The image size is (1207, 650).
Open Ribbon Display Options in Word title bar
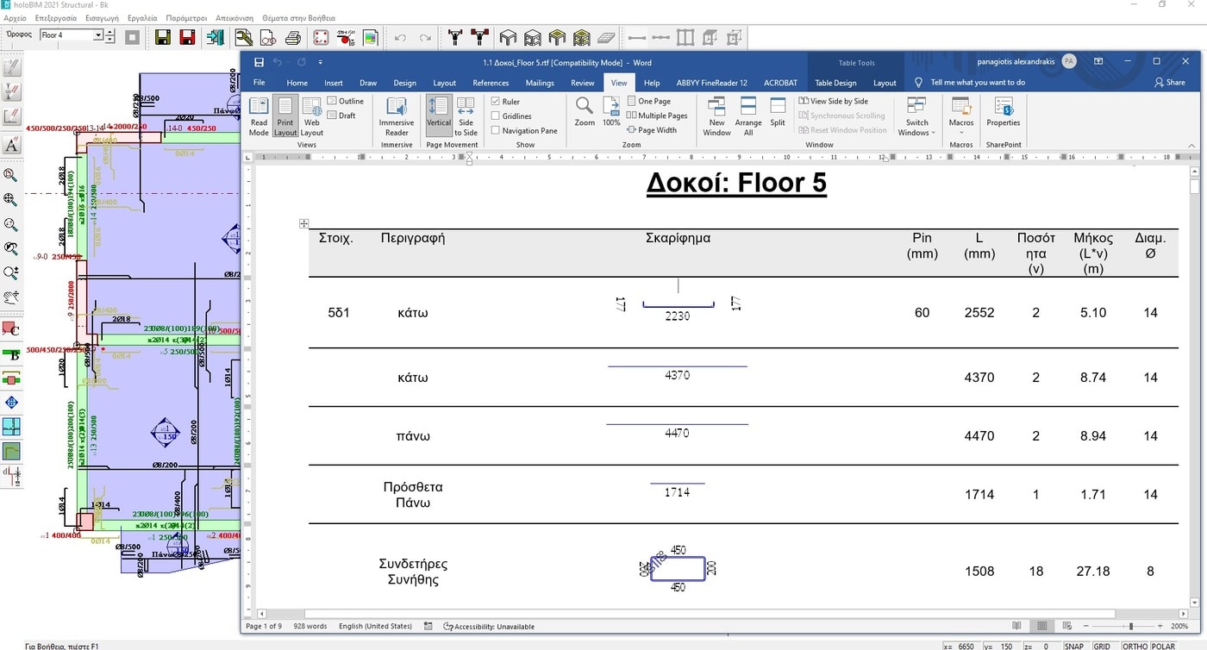(x=1098, y=61)
